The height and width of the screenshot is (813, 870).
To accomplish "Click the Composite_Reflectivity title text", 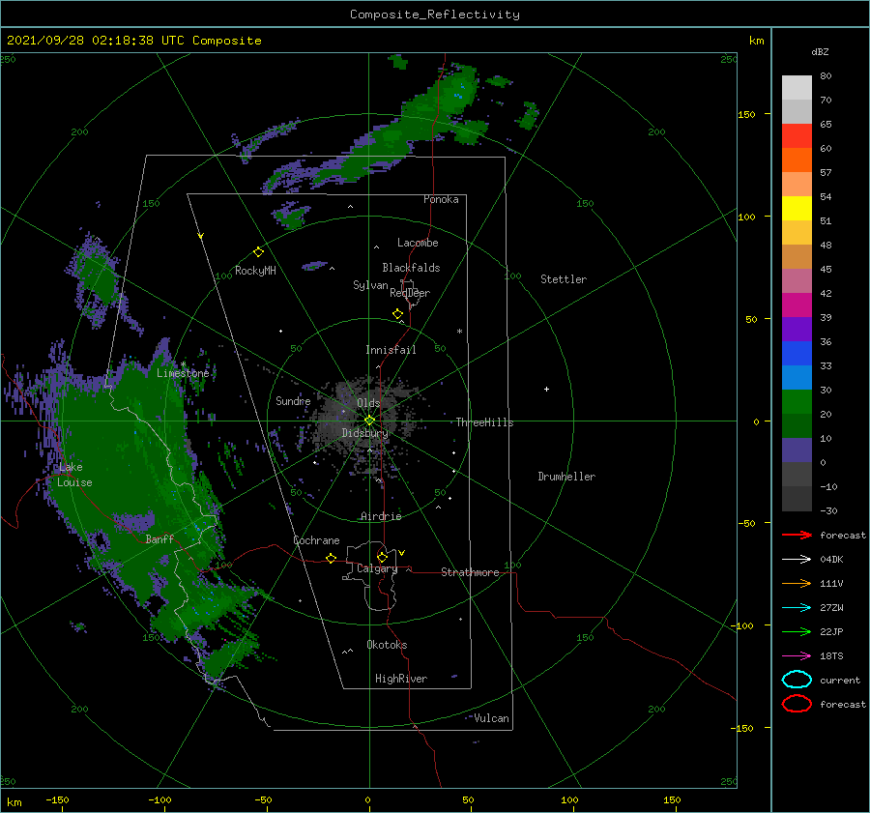I will pos(435,15).
